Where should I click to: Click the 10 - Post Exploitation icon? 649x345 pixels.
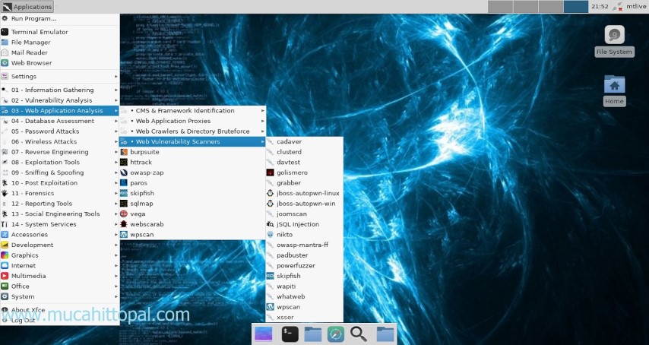coord(5,183)
